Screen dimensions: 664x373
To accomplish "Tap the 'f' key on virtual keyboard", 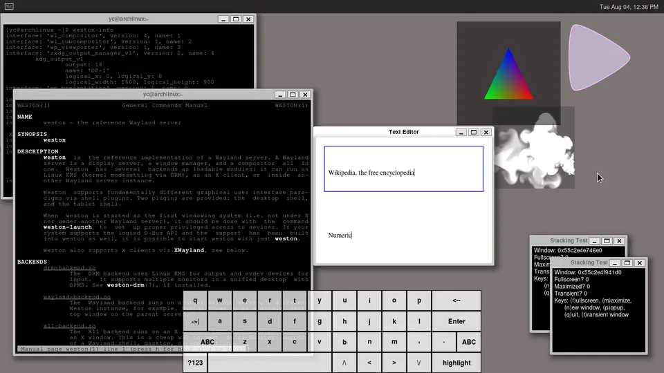I will pyautogui.click(x=295, y=321).
